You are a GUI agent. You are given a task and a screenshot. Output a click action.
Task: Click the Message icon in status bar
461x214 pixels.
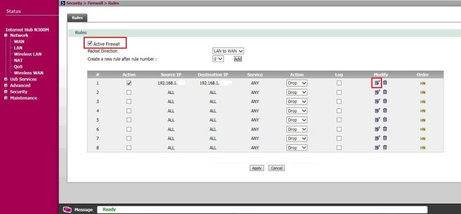[x=67, y=209]
